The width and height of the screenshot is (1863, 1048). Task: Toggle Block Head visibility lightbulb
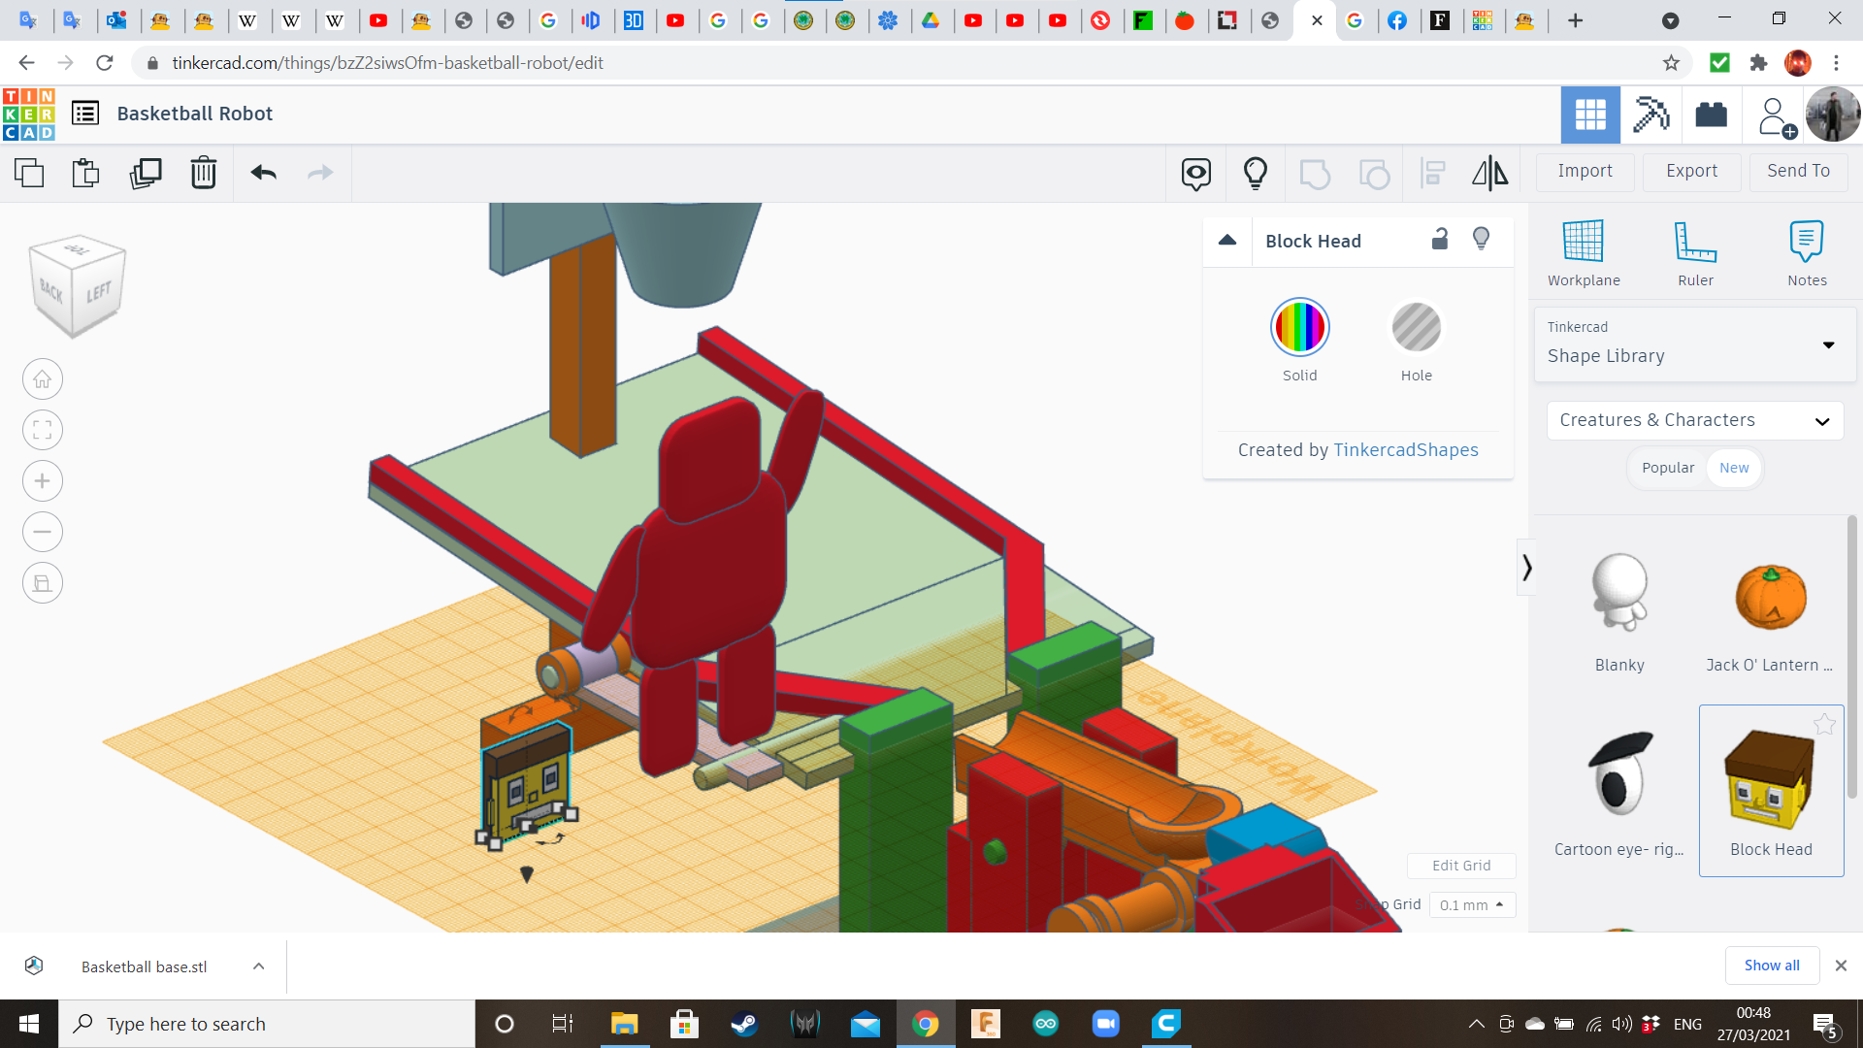[1481, 240]
